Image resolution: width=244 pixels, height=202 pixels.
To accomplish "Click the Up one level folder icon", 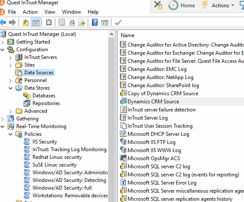I will (26, 23).
